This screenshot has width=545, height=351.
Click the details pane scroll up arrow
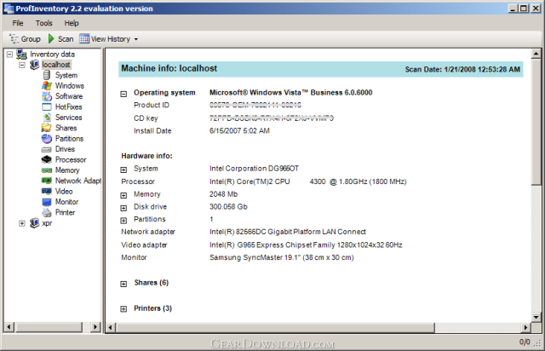click(536, 54)
